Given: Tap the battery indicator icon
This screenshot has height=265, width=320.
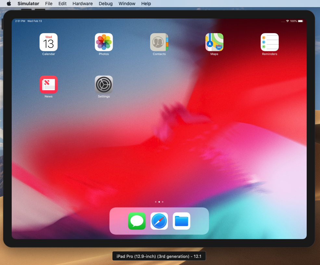Looking at the screenshot, I should tap(301, 21).
